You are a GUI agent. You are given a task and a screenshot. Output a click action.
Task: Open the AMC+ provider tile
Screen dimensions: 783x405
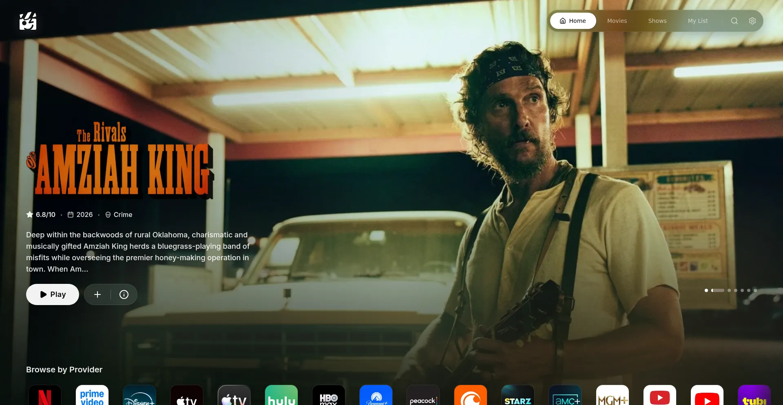click(x=565, y=395)
